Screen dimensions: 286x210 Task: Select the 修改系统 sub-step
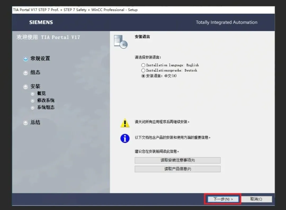click(46, 100)
